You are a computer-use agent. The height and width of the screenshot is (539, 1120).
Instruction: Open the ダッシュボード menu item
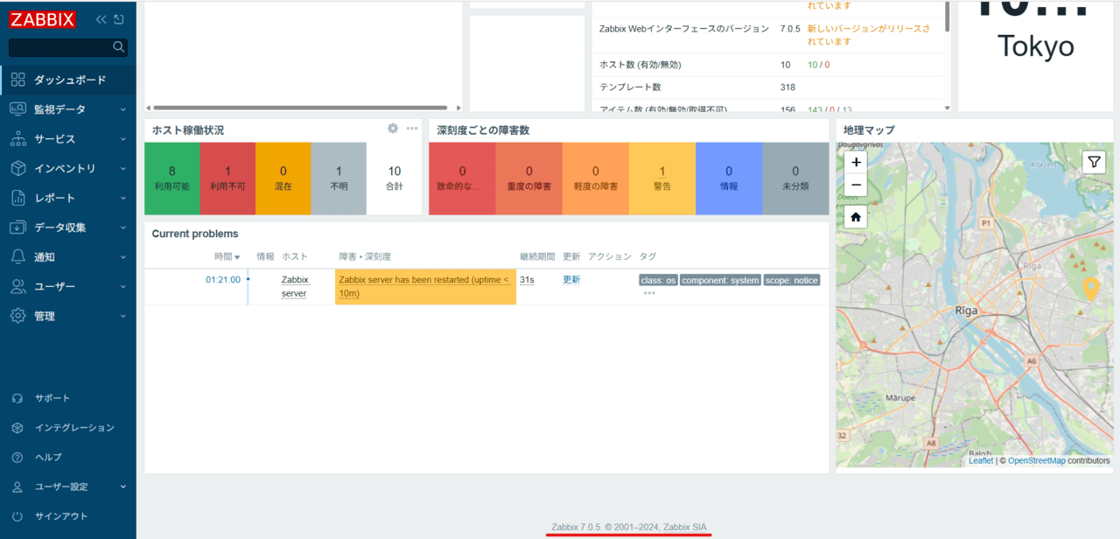click(68, 80)
